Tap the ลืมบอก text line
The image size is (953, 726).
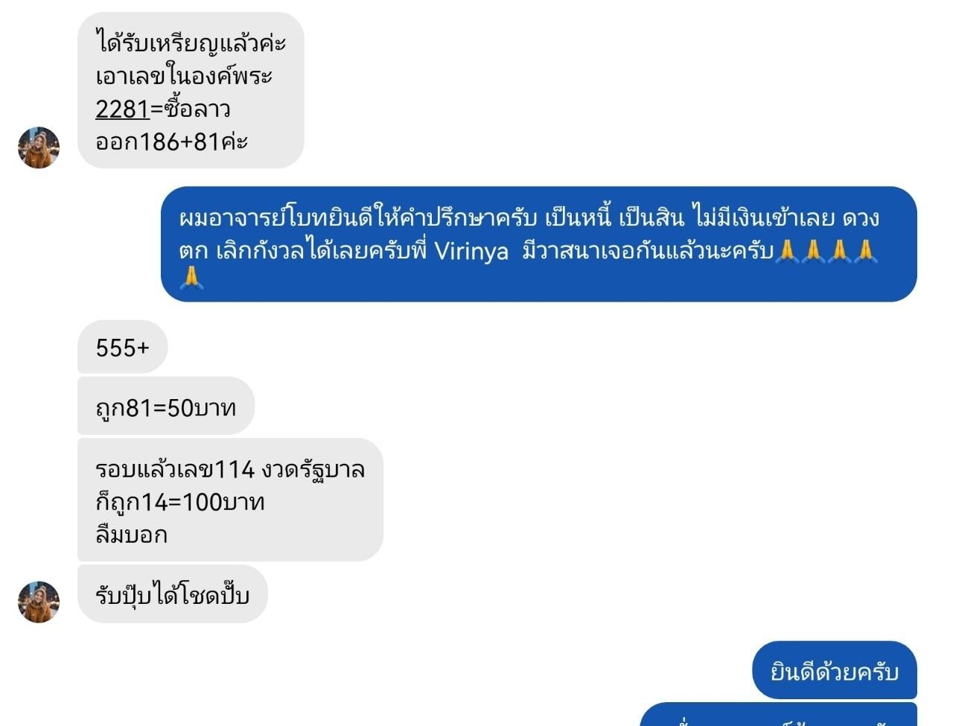pyautogui.click(x=132, y=535)
